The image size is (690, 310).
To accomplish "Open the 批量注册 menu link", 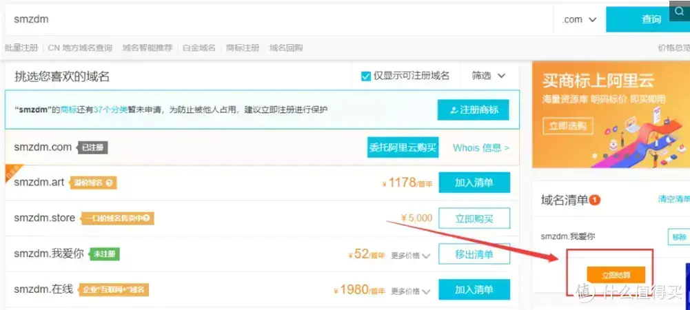I will coord(21,48).
